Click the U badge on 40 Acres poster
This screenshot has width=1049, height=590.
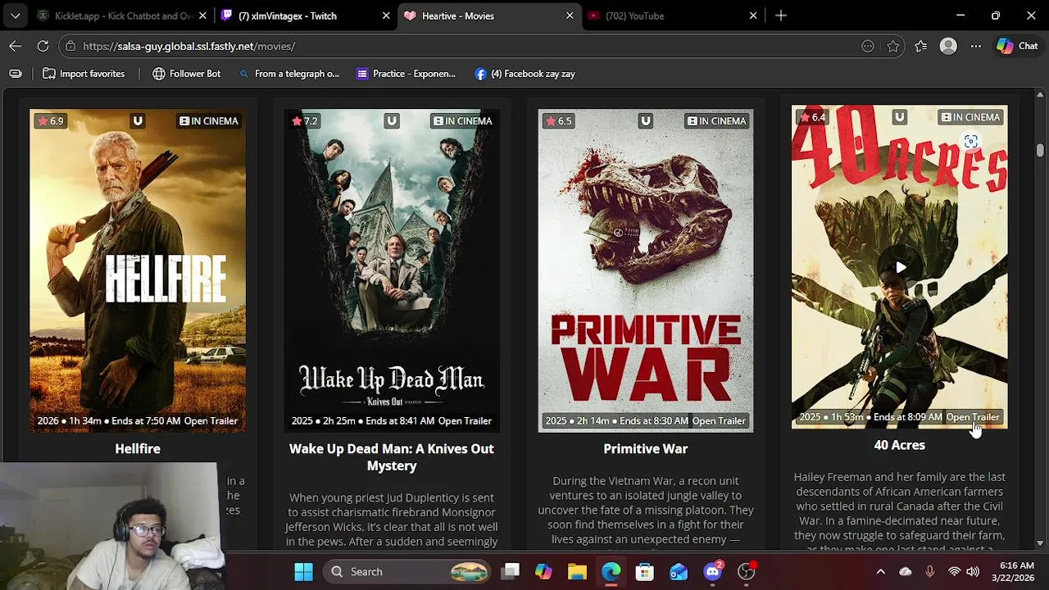(x=900, y=116)
